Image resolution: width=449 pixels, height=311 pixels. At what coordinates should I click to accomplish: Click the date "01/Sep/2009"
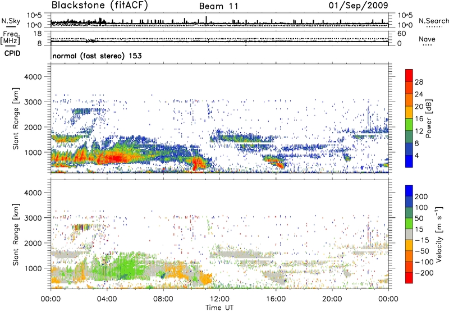point(358,6)
